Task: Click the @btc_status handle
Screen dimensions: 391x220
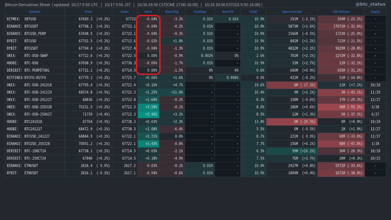Action: [x=370, y=4]
